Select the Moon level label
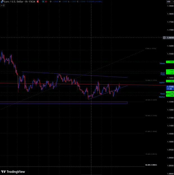Screen dimensions: 174x175 click(x=162, y=73)
